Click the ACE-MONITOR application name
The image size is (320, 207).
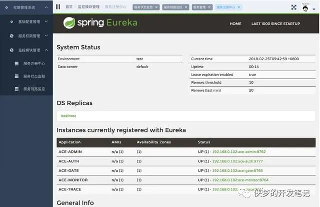(73, 180)
